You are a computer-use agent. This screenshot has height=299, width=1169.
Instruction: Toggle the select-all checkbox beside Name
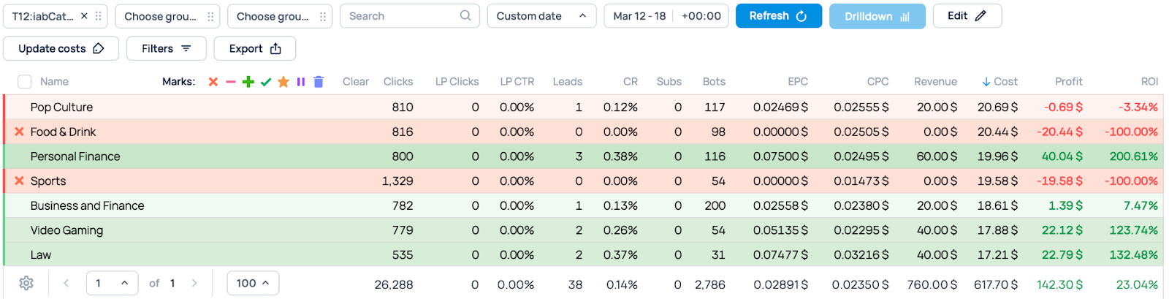click(25, 82)
